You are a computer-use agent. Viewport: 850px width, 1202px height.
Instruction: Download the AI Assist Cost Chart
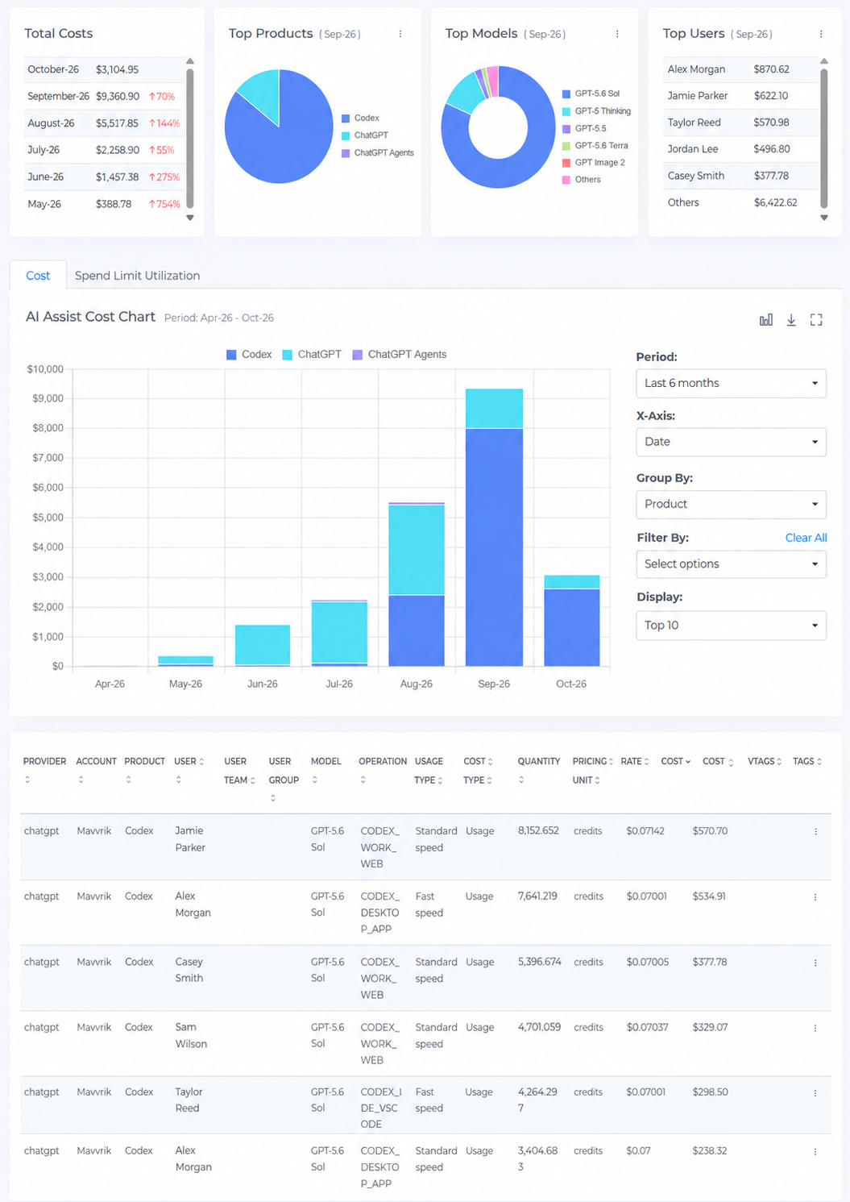point(791,320)
